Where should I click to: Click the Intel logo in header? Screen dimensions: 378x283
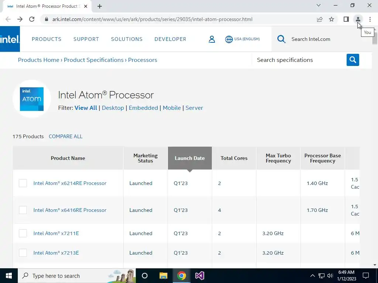tap(10, 39)
